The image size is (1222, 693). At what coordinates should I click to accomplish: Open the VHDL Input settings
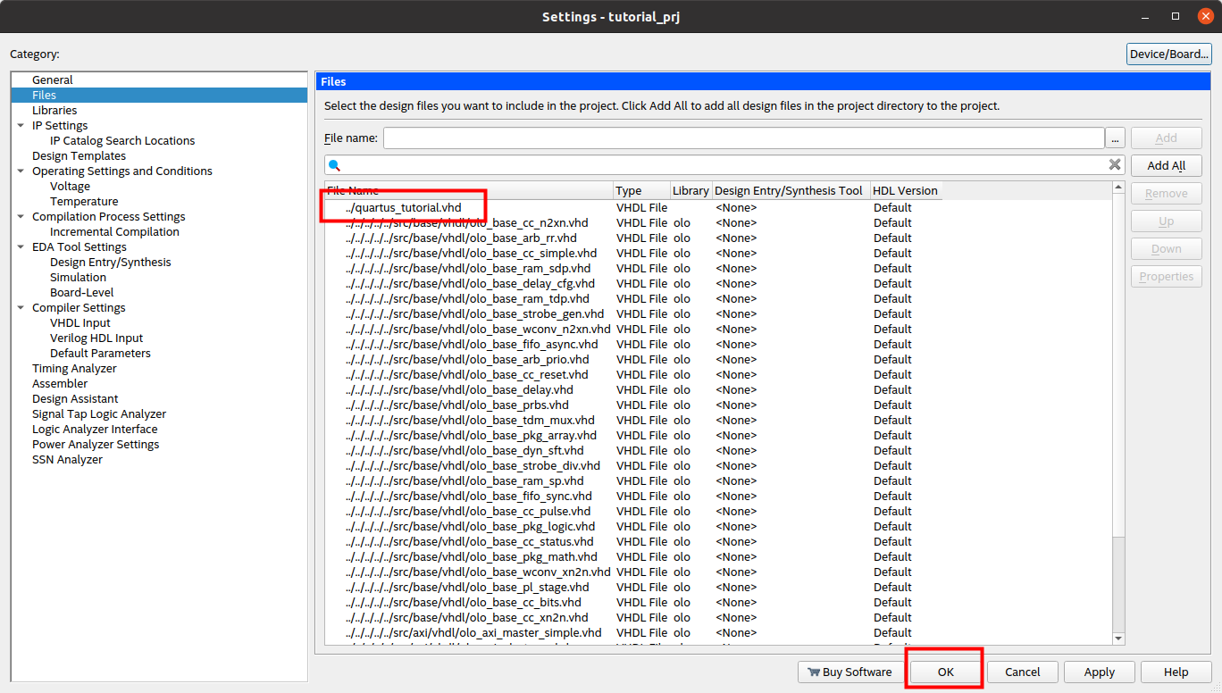coord(80,322)
